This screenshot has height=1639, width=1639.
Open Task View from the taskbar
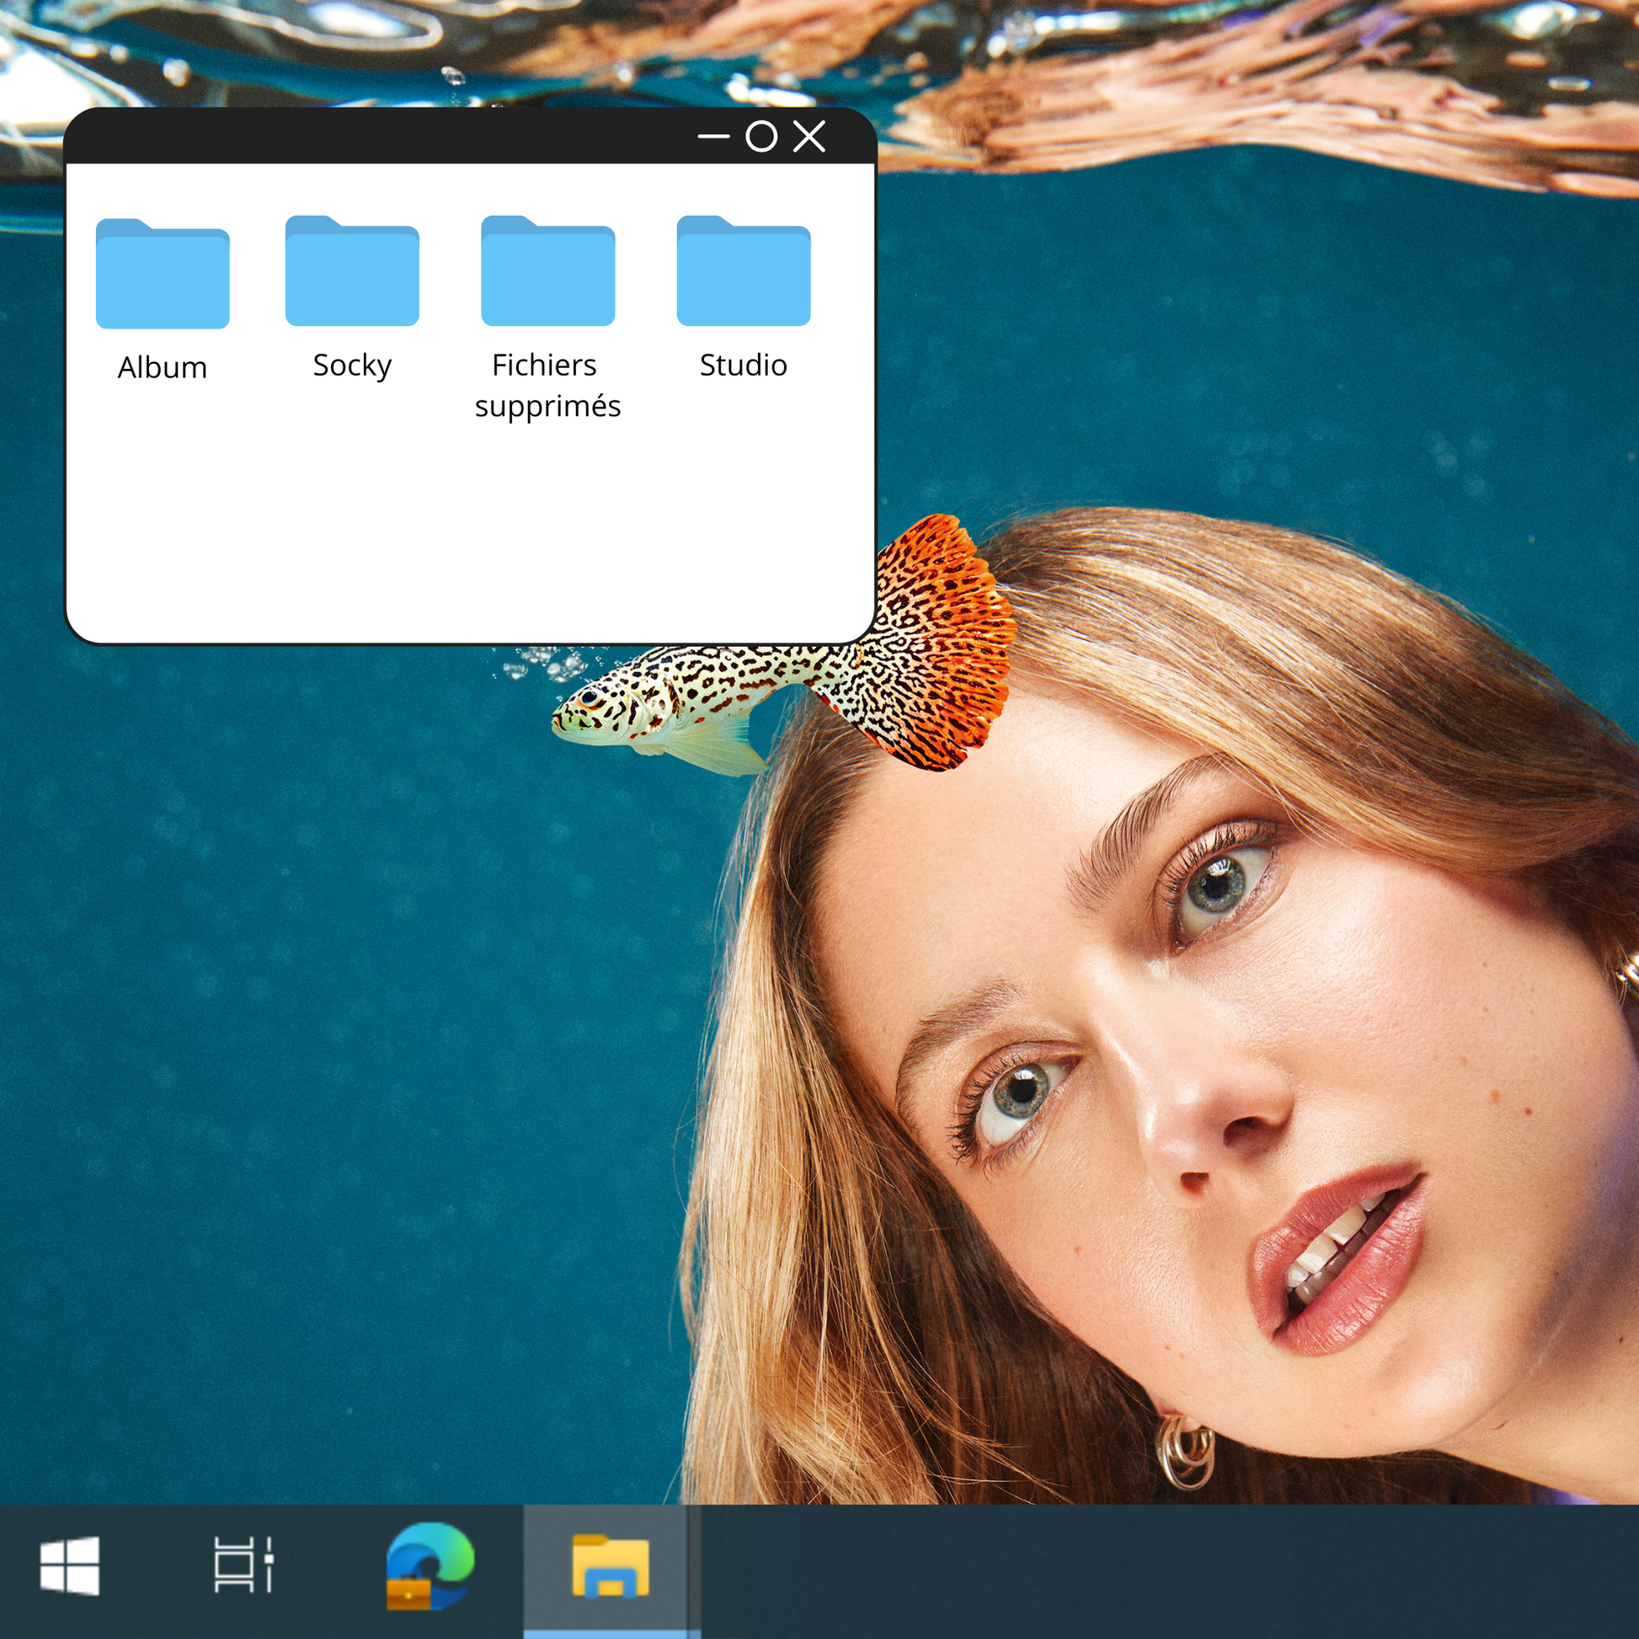[243, 1565]
